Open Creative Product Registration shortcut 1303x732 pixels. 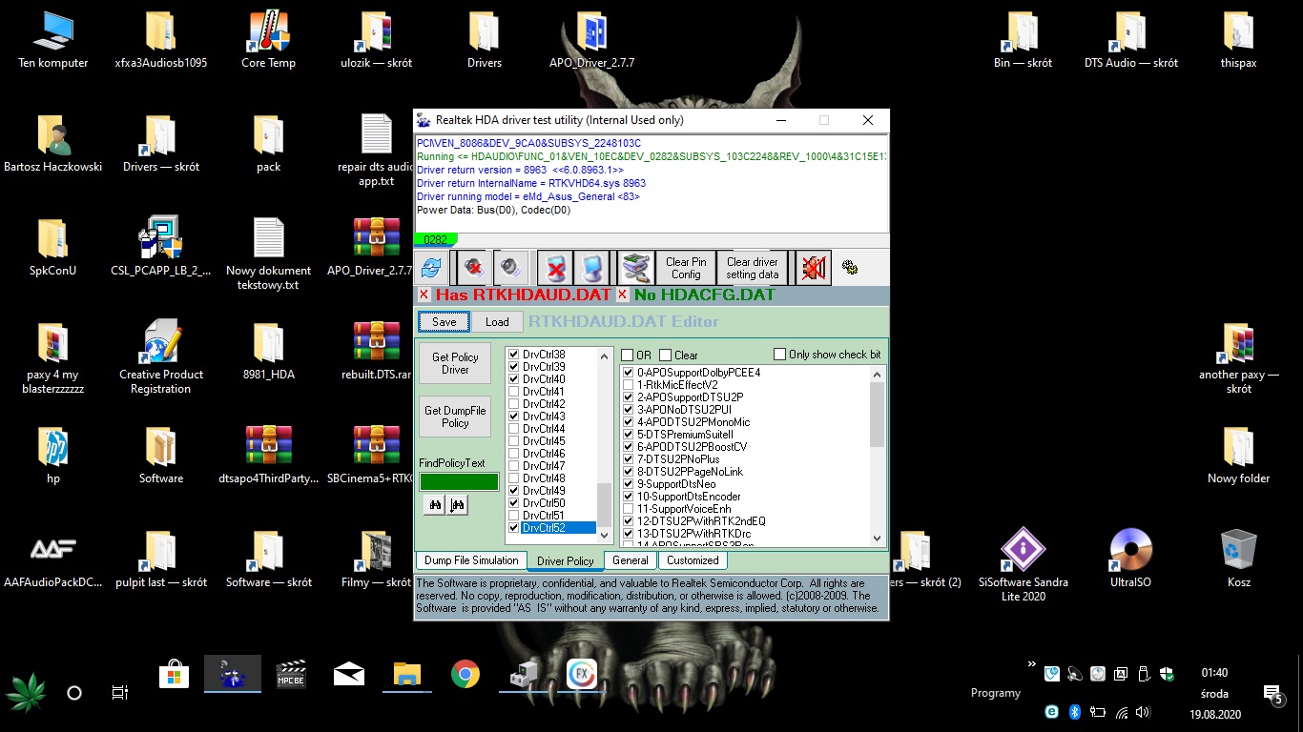tap(161, 357)
